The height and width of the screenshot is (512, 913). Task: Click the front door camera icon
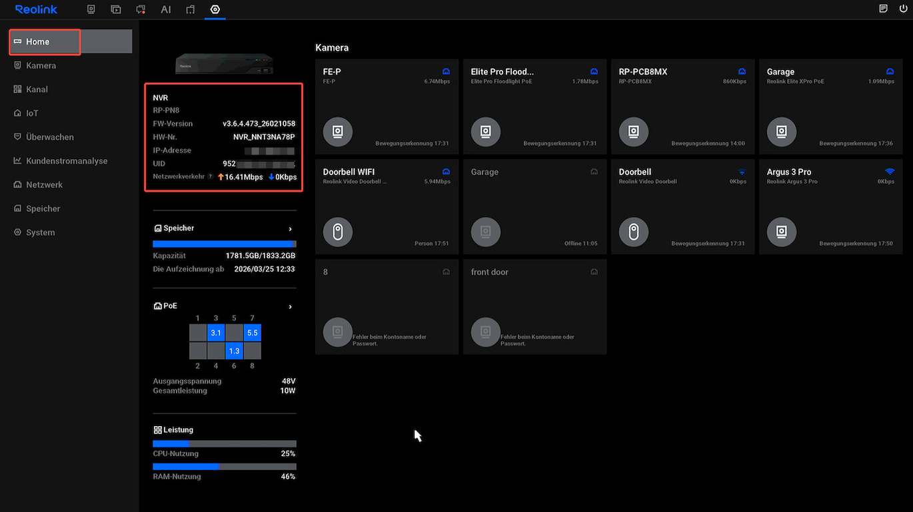pyautogui.click(x=486, y=332)
